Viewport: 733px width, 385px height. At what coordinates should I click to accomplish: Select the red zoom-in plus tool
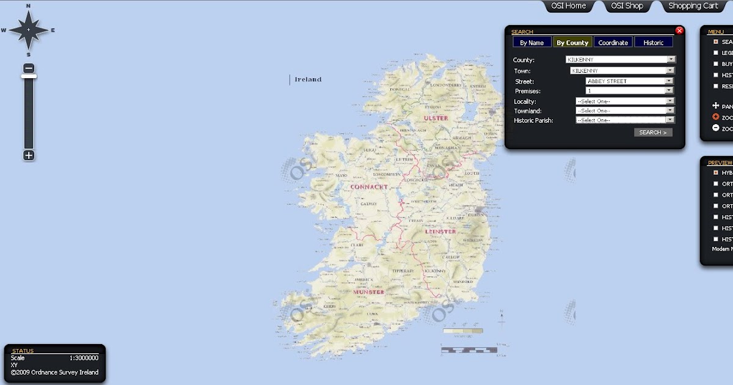point(716,117)
